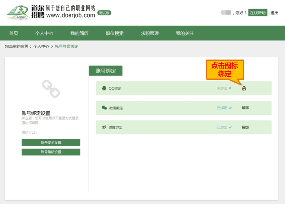Viewport: 285px width, 204px height.
Task: Open 在线帮助 in the header
Action: click(258, 13)
